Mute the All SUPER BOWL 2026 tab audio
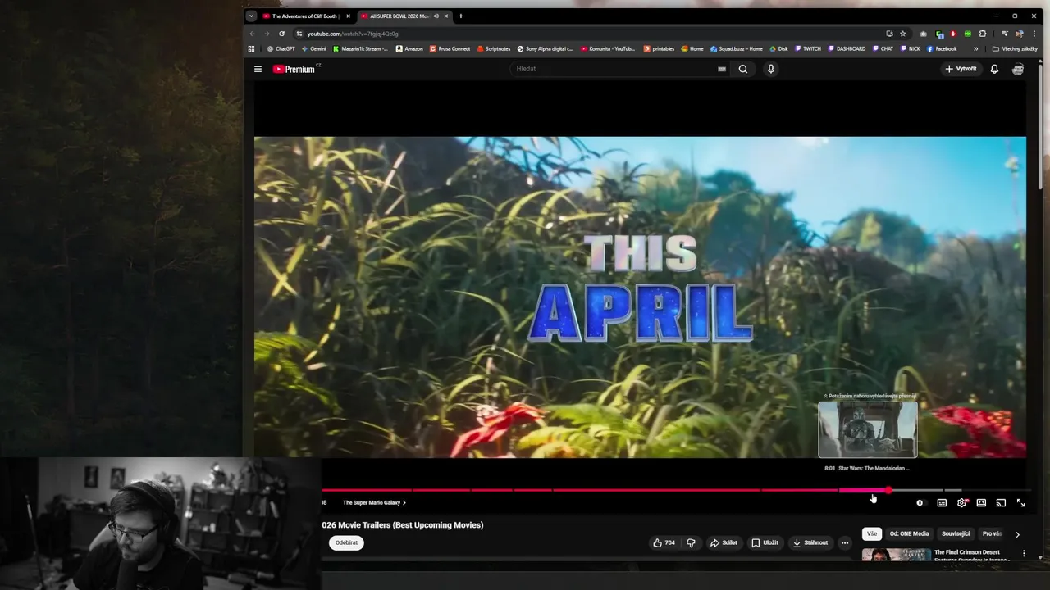This screenshot has height=590, width=1050. 436,16
